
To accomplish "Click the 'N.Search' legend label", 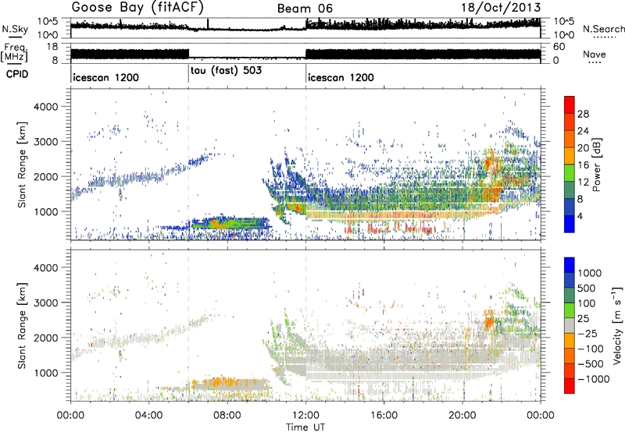I will pyautogui.click(x=604, y=29).
